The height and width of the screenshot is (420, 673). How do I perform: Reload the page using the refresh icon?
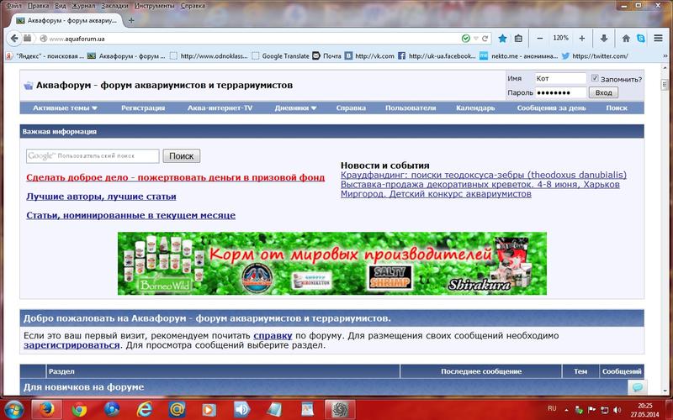[x=485, y=38]
